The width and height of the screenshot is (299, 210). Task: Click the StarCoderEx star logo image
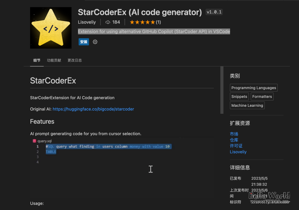coord(51,28)
